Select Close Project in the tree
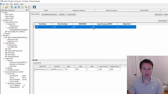Viewport: 168px width, 94px height. tap(9, 18)
